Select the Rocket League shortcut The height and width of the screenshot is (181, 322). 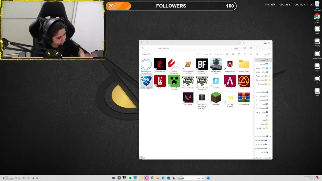coord(146,82)
